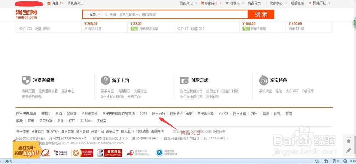
Task: Open the 11 Main footer link
Action: pyautogui.click(x=86, y=121)
